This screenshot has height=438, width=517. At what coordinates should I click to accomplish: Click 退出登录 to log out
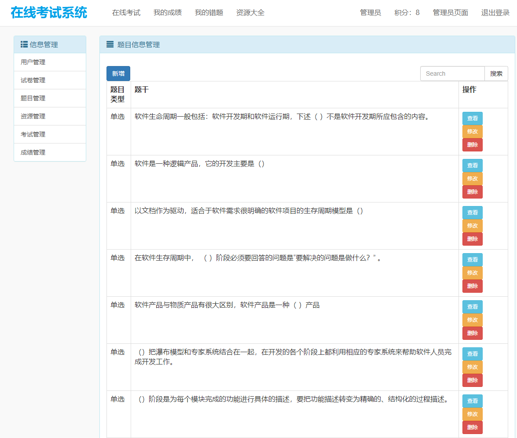pyautogui.click(x=495, y=13)
